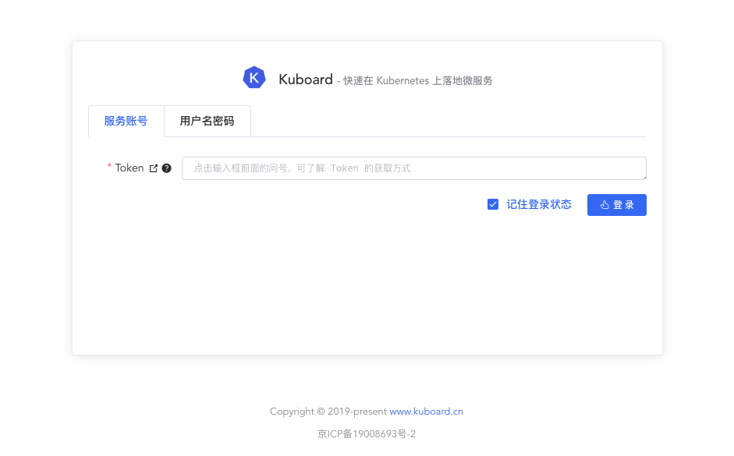Click the blue Kuboard K logo
This screenshot has height=456, width=734.
(254, 78)
